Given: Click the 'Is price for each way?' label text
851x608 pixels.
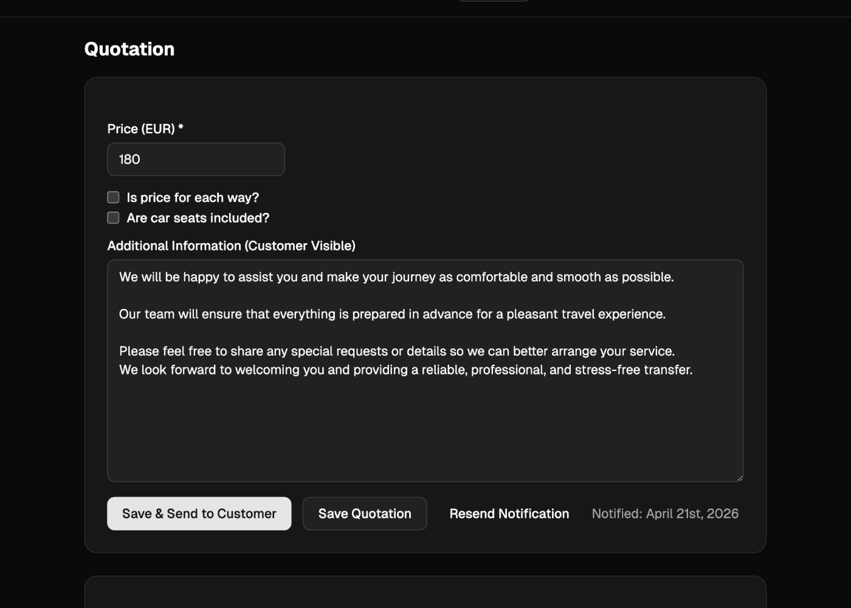Looking at the screenshot, I should [193, 198].
